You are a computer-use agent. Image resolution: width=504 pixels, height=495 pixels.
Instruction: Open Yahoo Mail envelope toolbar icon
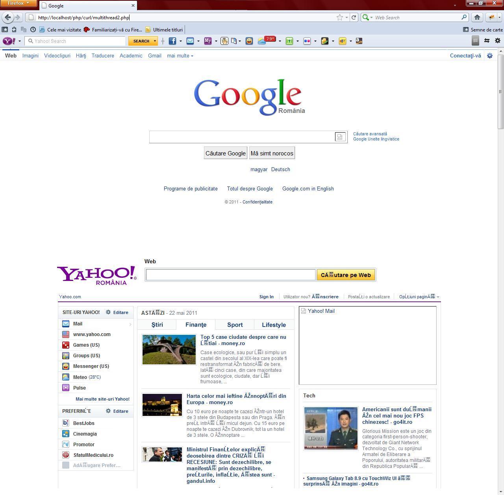click(190, 41)
